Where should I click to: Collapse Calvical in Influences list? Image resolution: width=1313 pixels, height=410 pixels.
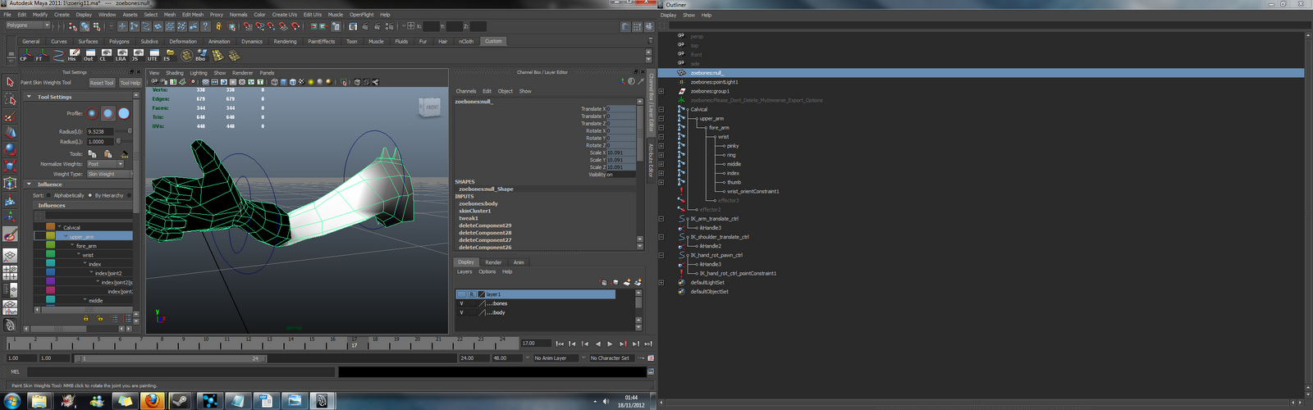[x=59, y=227]
